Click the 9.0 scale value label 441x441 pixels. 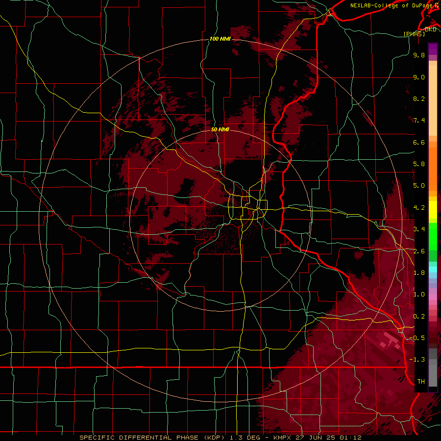tap(419, 77)
